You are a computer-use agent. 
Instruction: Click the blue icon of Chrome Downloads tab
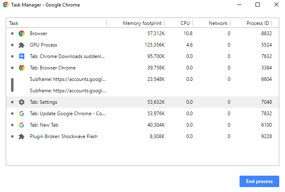click(x=22, y=56)
